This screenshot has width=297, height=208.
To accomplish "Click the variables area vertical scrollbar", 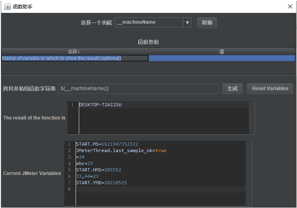I will tap(249, 173).
